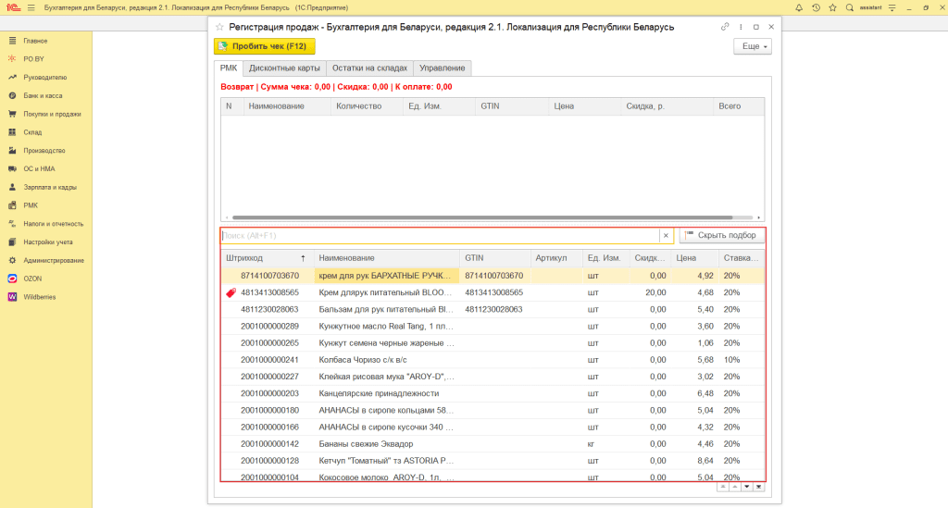Expand the 'Еще' dropdown menu

pyautogui.click(x=752, y=46)
